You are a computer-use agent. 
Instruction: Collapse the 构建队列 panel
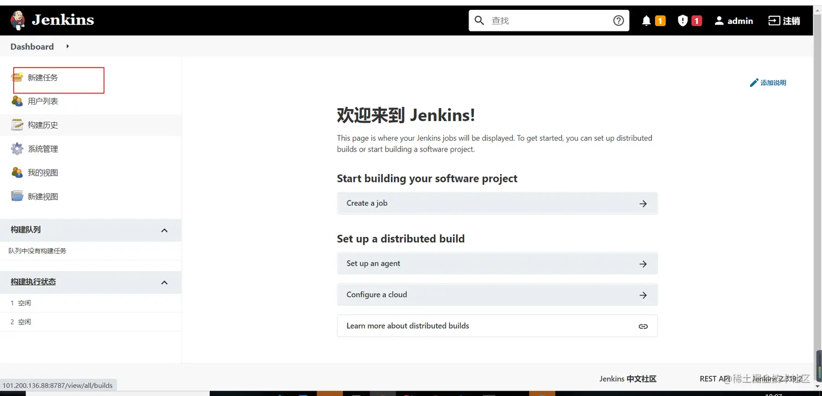click(x=164, y=230)
